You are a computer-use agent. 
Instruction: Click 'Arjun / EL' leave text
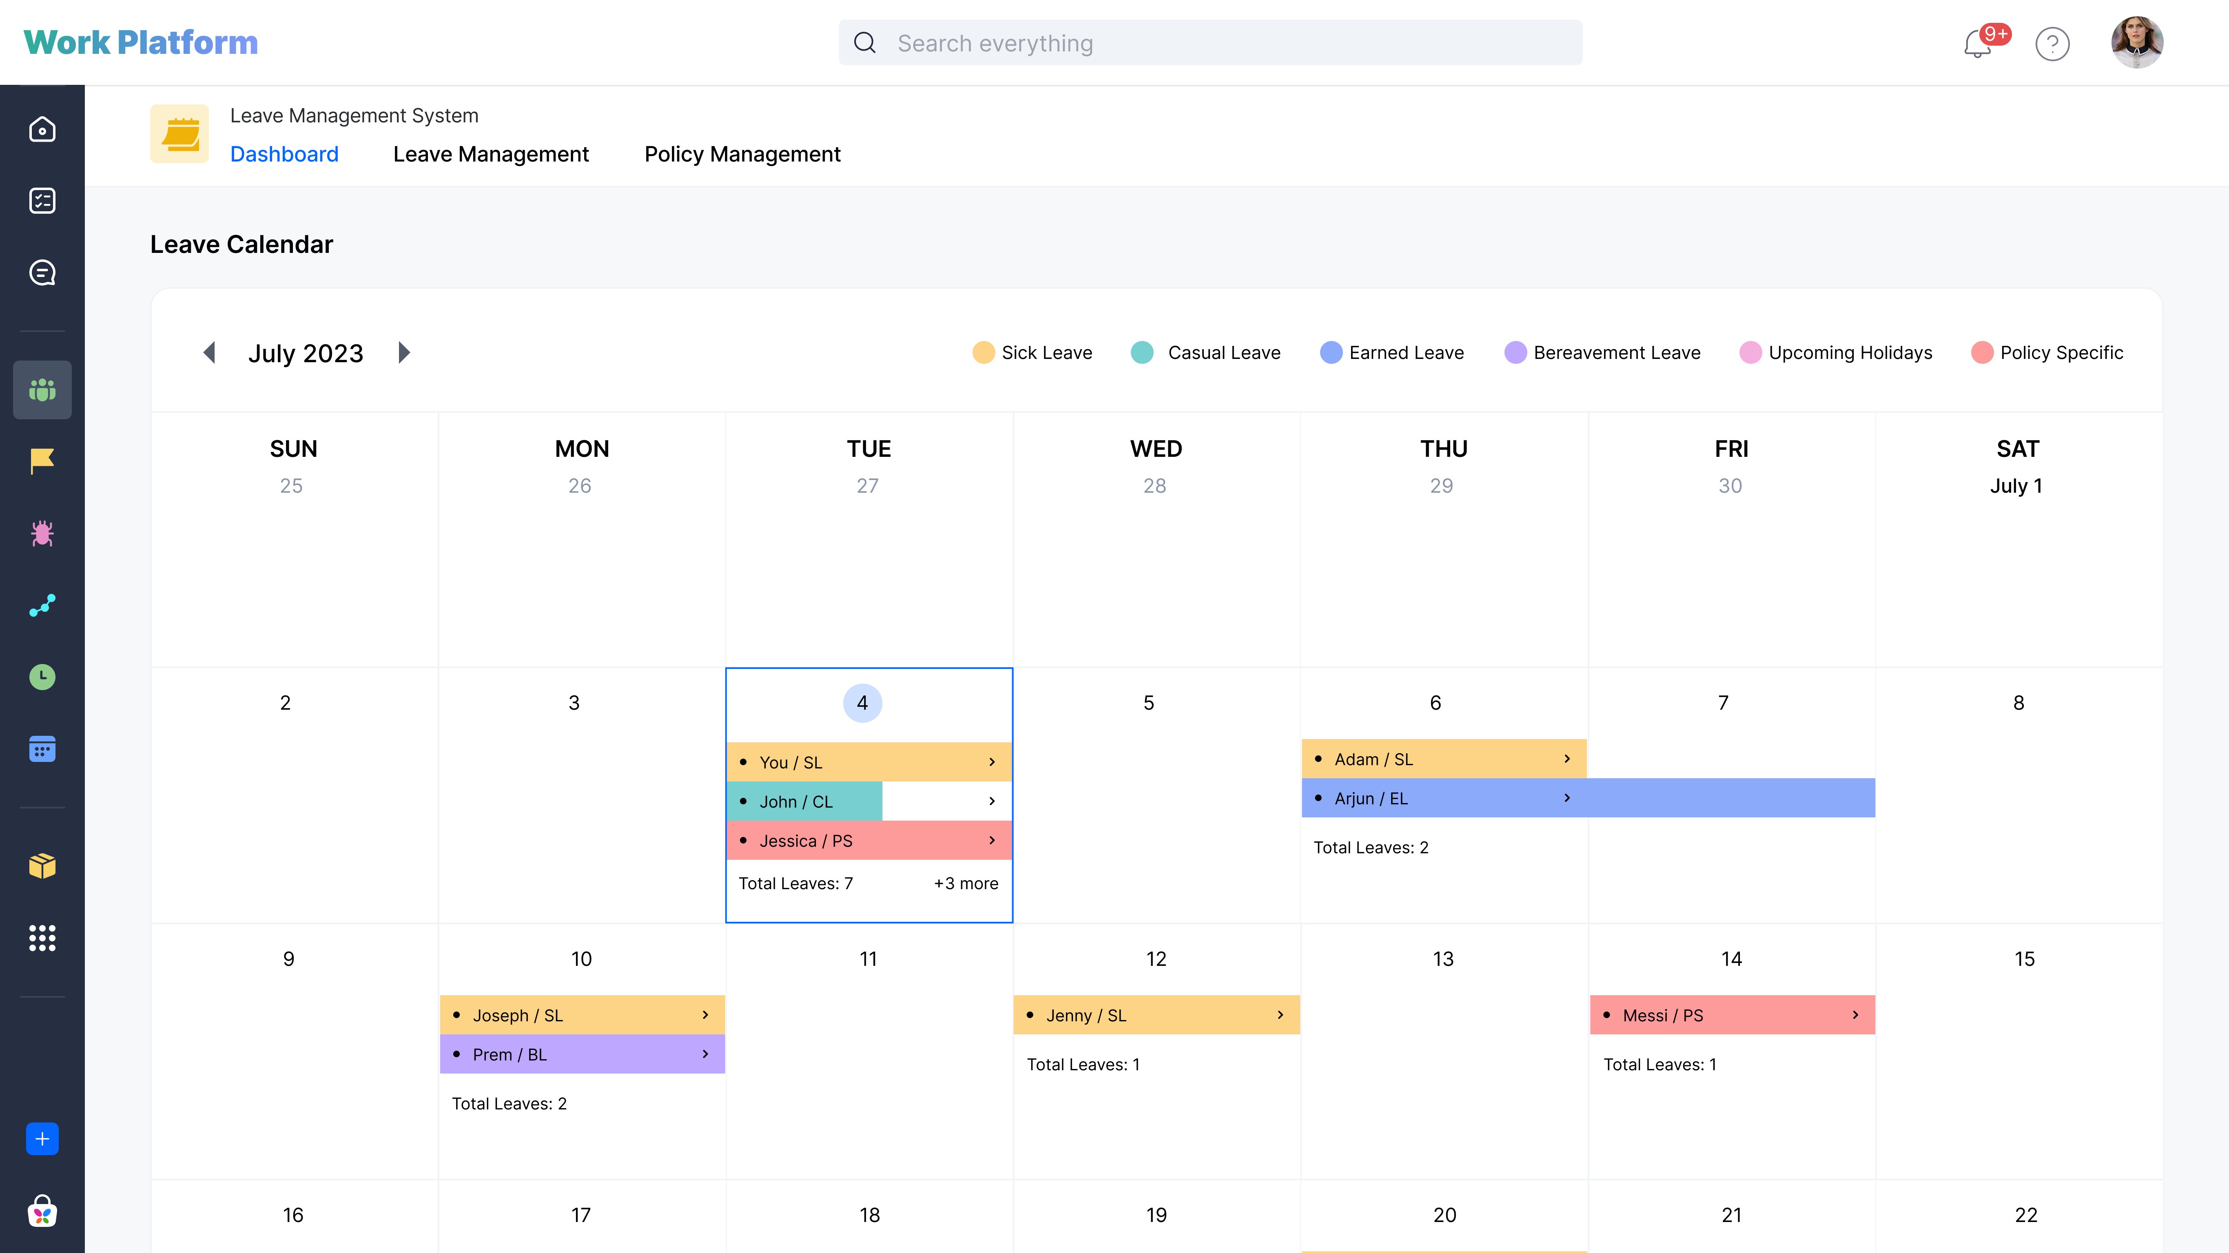[x=1371, y=799]
